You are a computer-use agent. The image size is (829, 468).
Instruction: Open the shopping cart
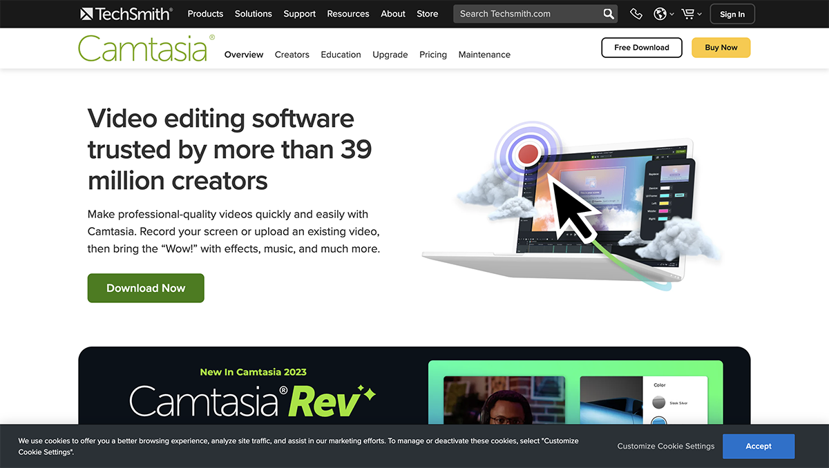(x=687, y=13)
